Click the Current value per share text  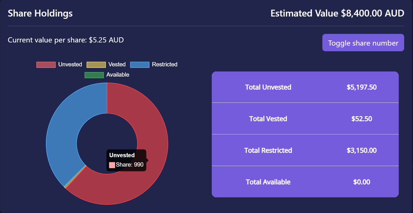coord(66,40)
